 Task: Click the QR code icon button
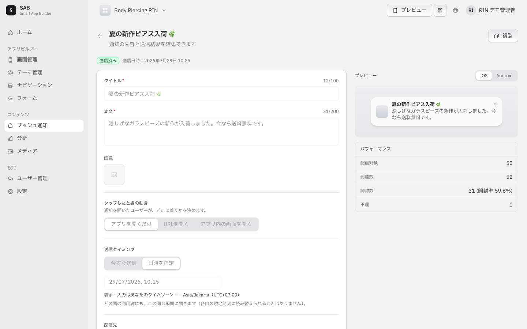tap(440, 10)
